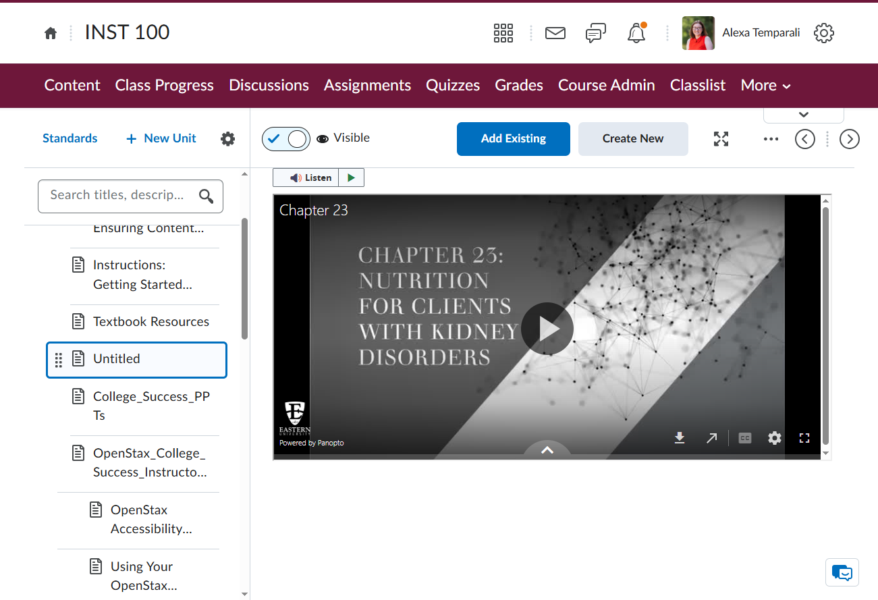Go to course home icon

51,33
